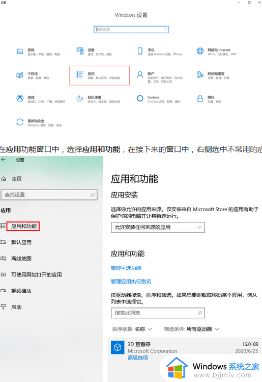Open the Update and Security (更新和安全) icon
The height and width of the screenshot is (382, 262).
pos(20,122)
